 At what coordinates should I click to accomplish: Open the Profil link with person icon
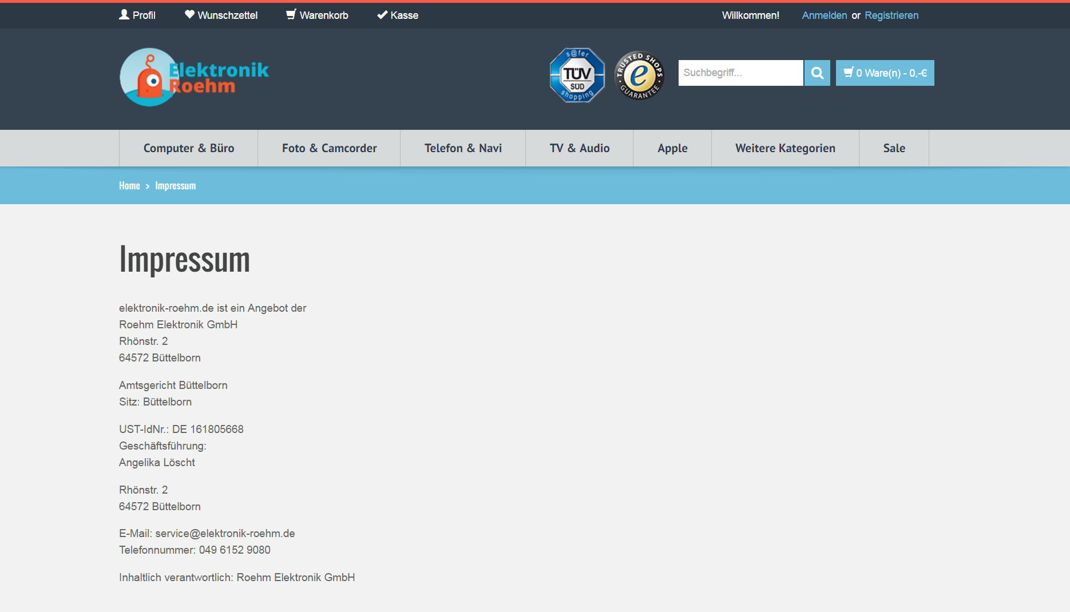[x=137, y=15]
